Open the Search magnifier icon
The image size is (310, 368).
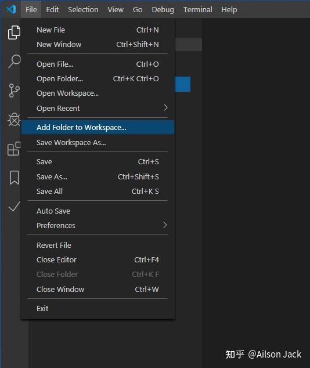tap(15, 62)
